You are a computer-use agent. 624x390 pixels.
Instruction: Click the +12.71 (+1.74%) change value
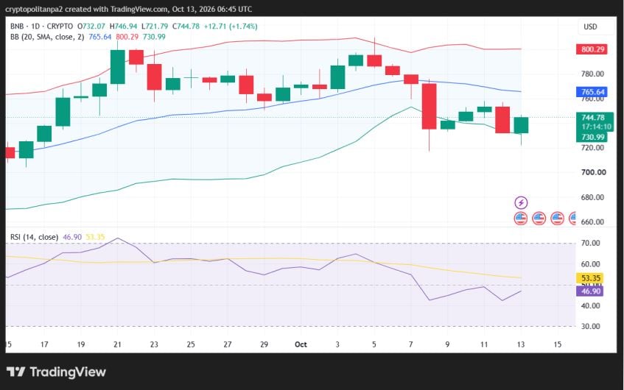click(231, 26)
